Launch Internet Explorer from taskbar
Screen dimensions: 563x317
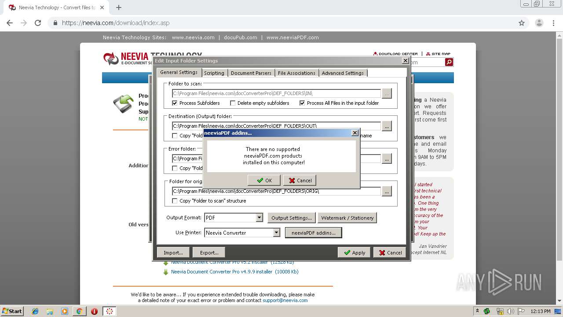click(35, 311)
